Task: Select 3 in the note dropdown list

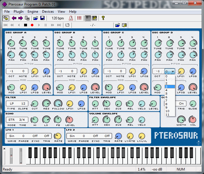Action: click(170, 87)
